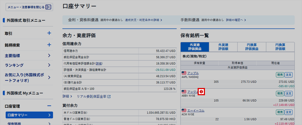Screen dimensions: 302x125
Task: Open ランキング menu chevron
Action: pyautogui.click(x=49, y=65)
